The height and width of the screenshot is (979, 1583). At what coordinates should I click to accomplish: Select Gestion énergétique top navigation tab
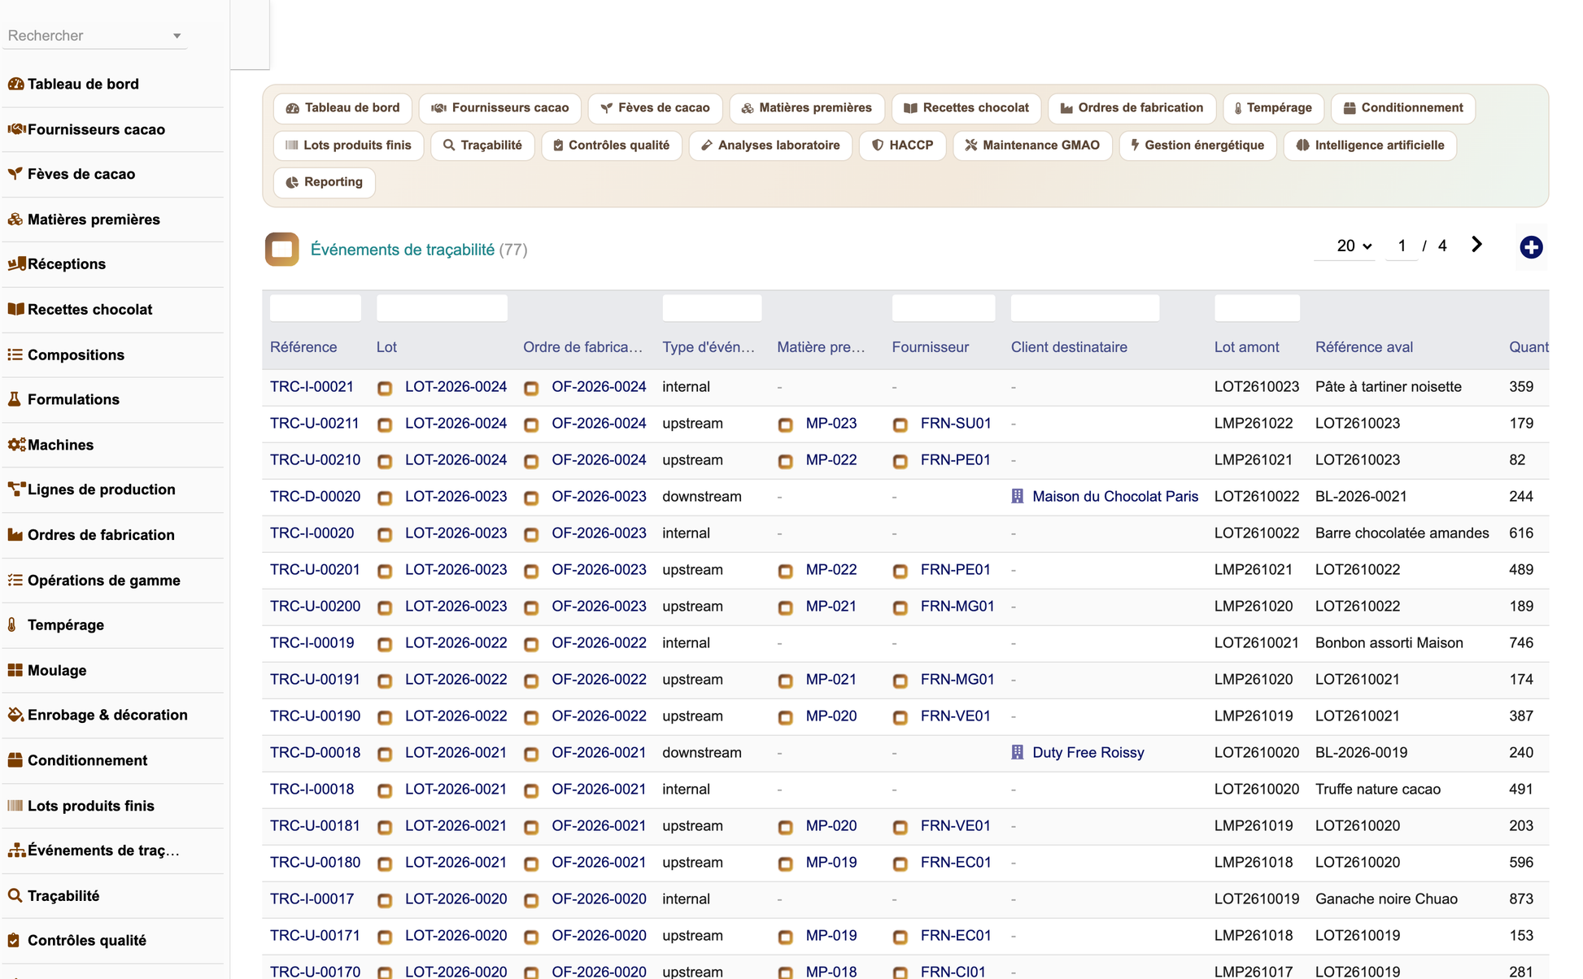[1197, 146]
